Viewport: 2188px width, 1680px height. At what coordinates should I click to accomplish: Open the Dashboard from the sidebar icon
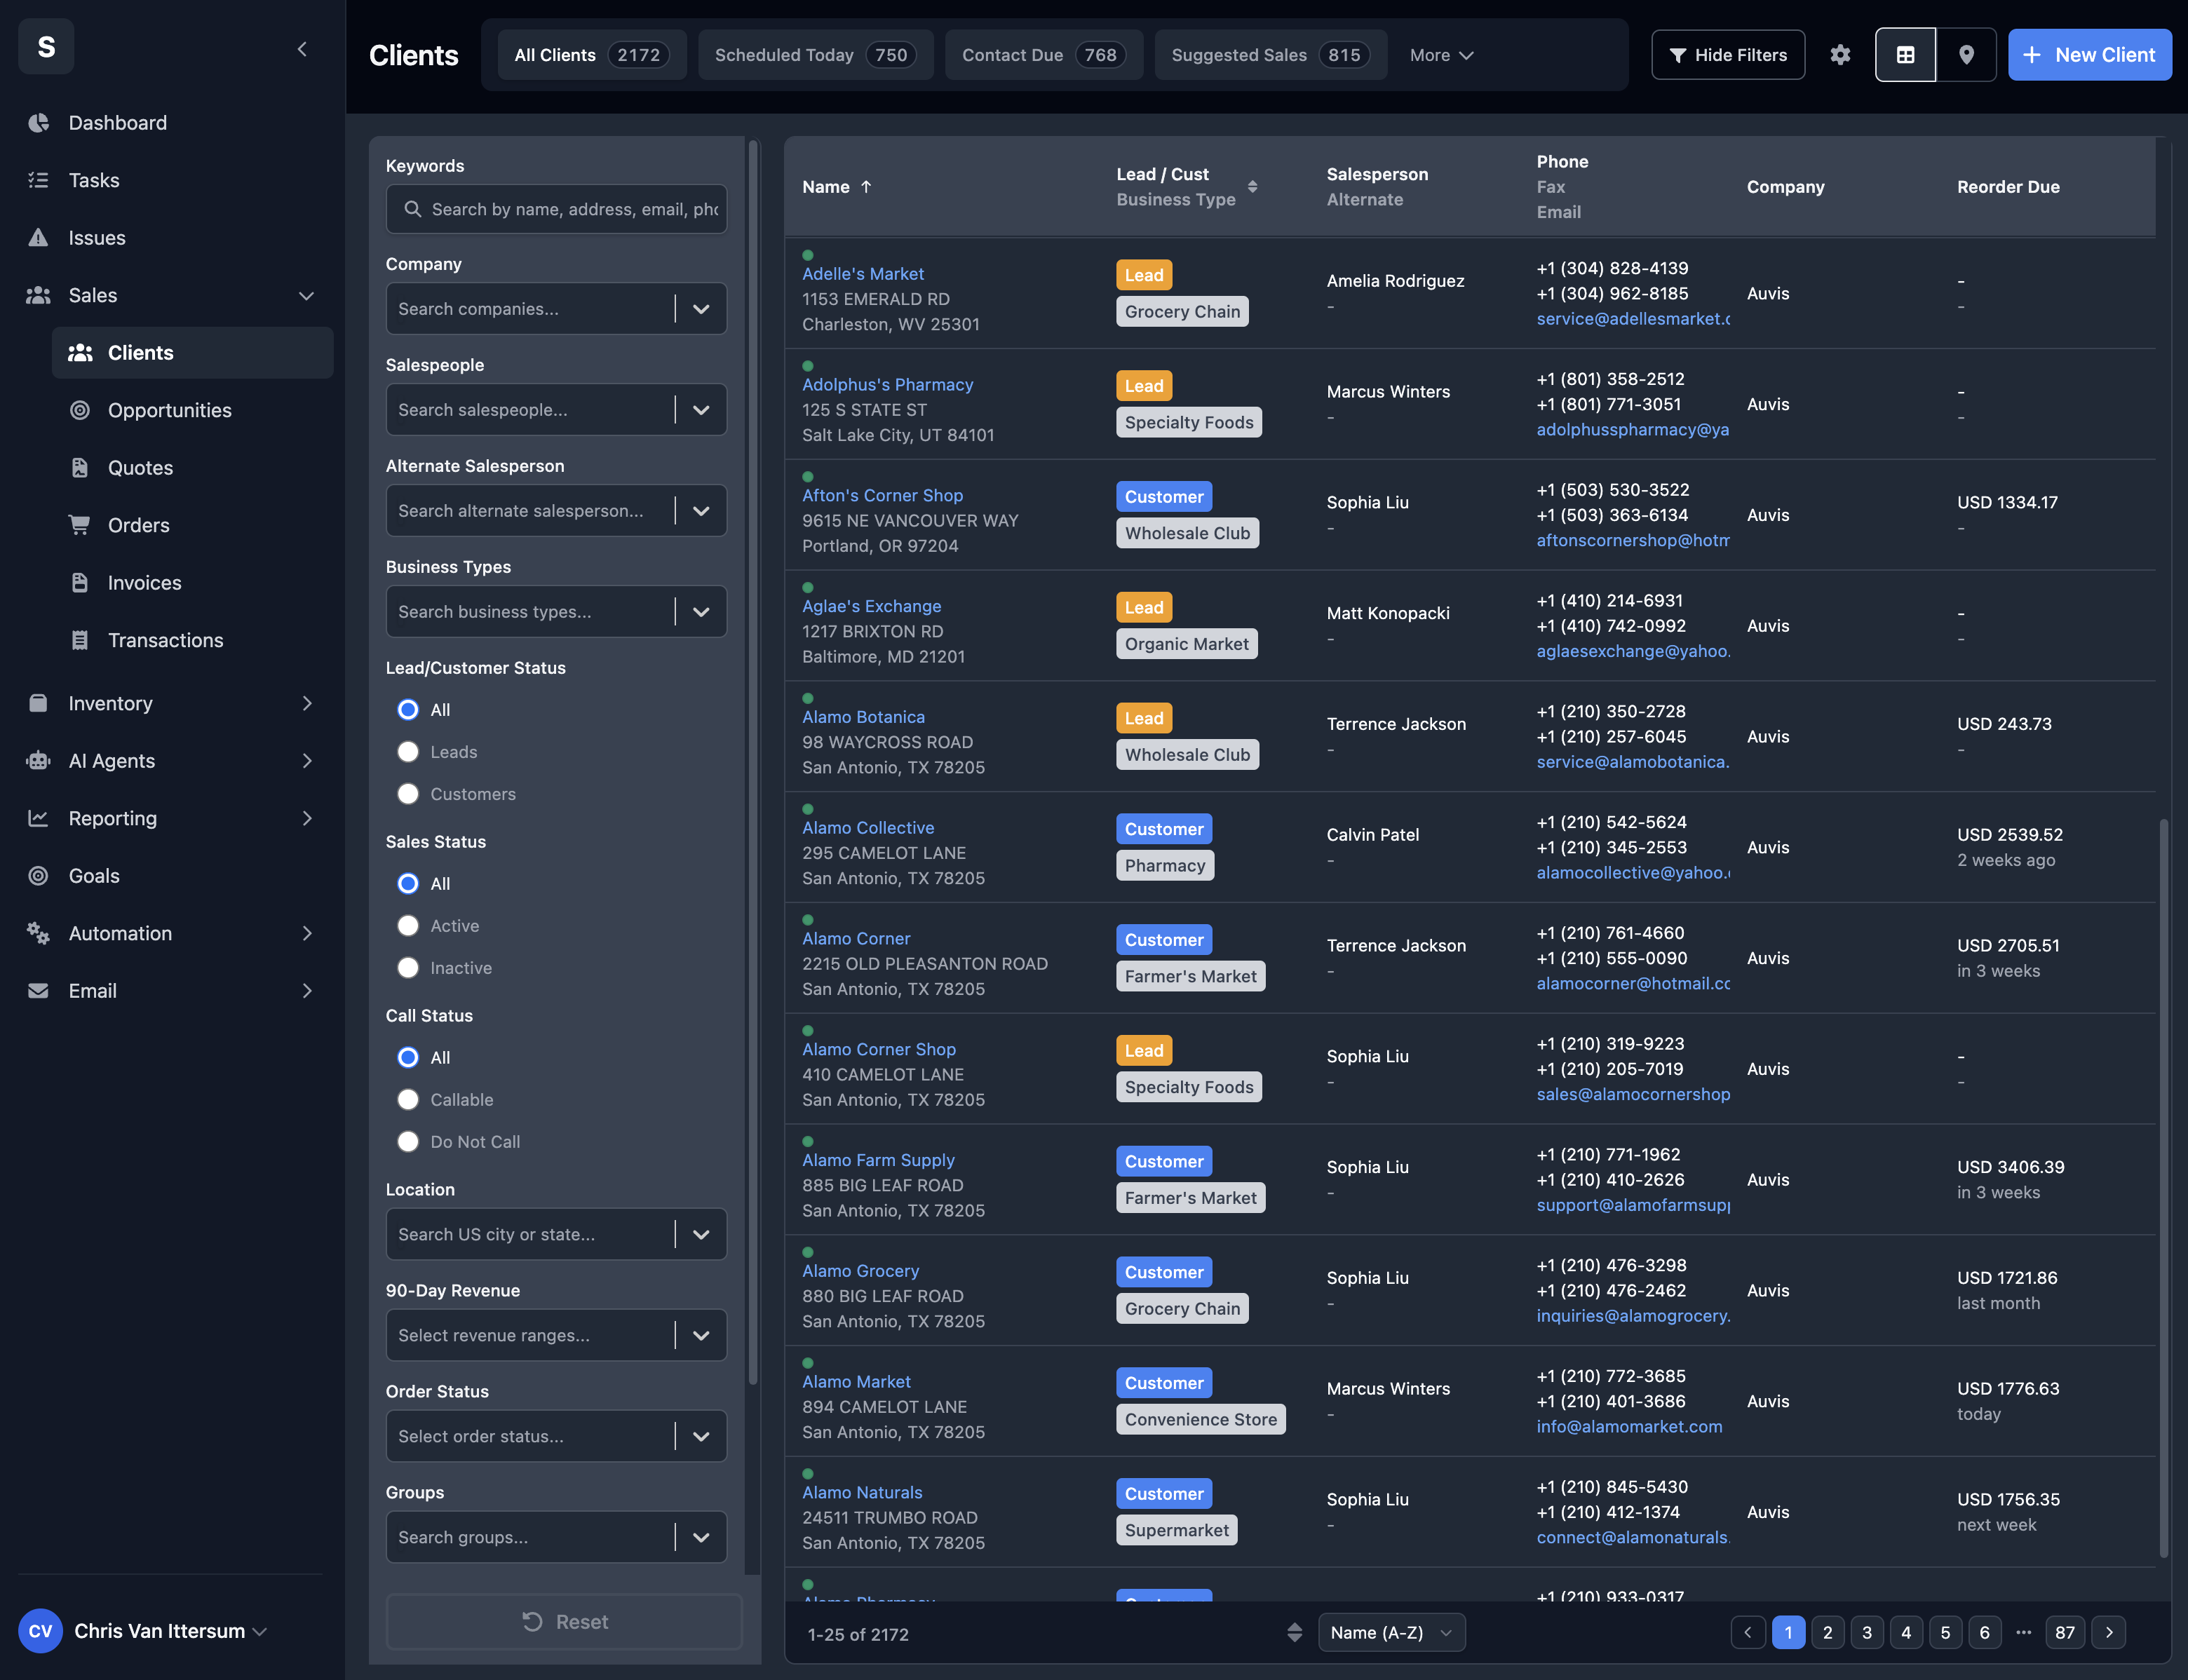(38, 123)
